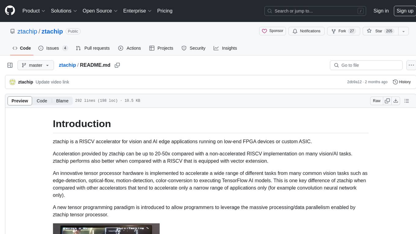The width and height of the screenshot is (416, 234).
Task: Focus the Go to file field
Action: coord(366,65)
